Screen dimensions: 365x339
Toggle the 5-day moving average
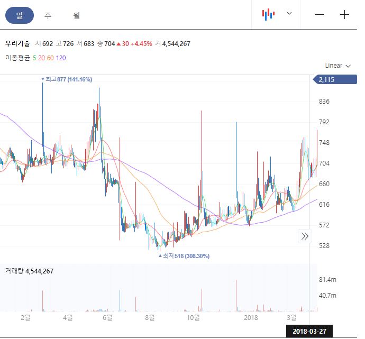34,58
